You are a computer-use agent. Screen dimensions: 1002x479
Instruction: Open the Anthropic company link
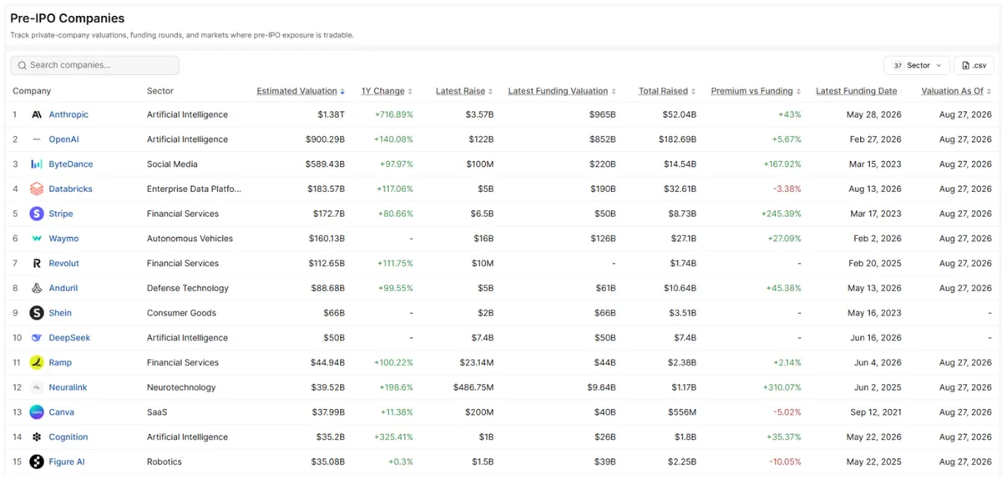pos(68,114)
